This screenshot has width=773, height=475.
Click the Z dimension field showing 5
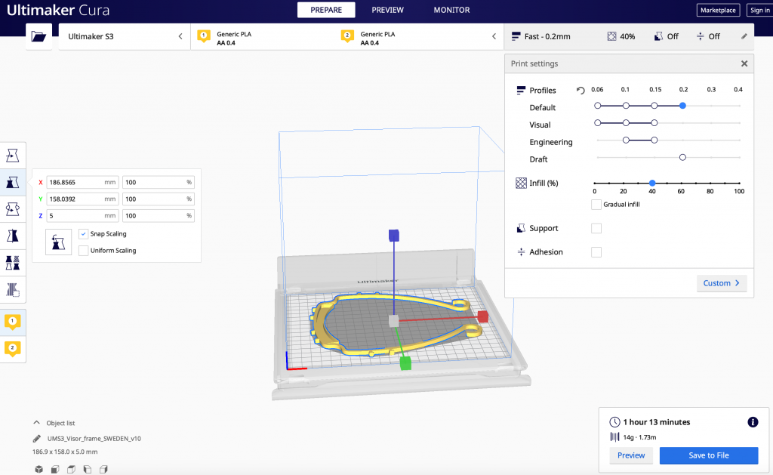click(x=82, y=215)
